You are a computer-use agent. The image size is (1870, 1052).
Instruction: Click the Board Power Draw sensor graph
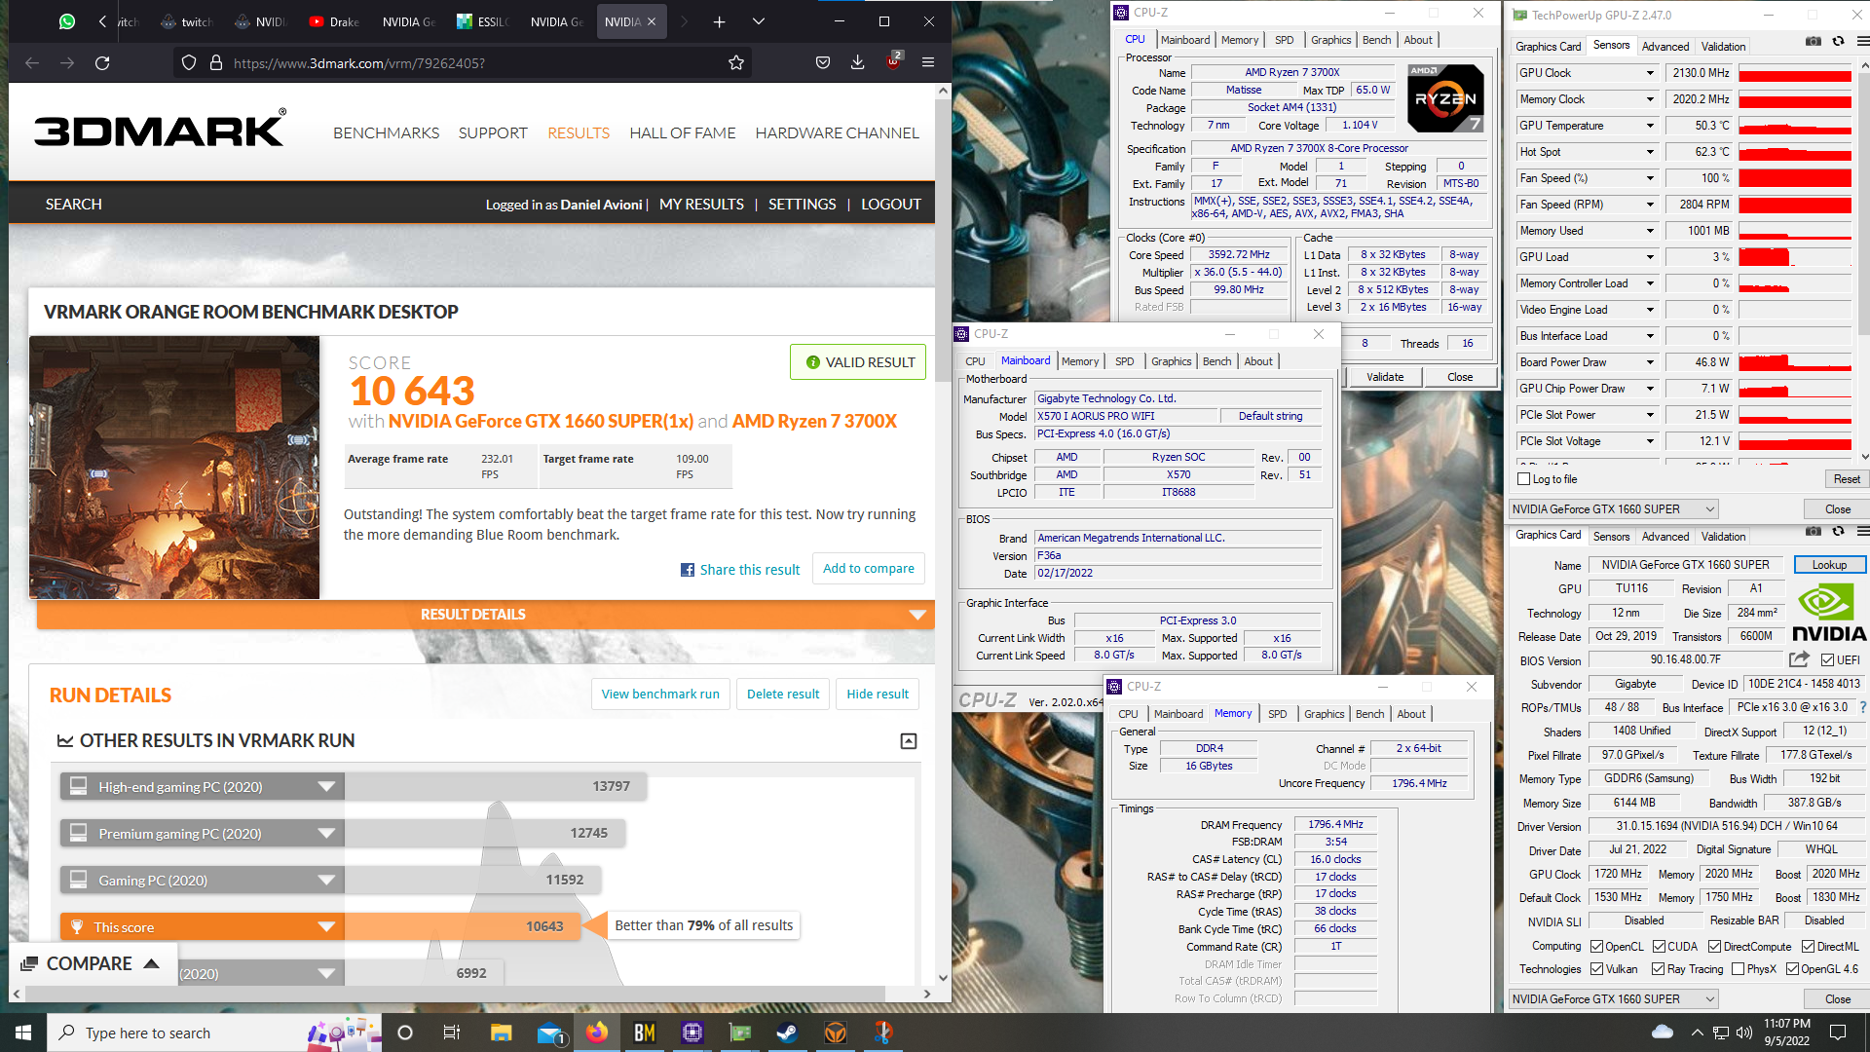pyautogui.click(x=1795, y=362)
